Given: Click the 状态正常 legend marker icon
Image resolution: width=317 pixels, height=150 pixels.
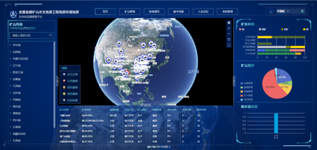Looking at the screenshot, I should 64,75.
